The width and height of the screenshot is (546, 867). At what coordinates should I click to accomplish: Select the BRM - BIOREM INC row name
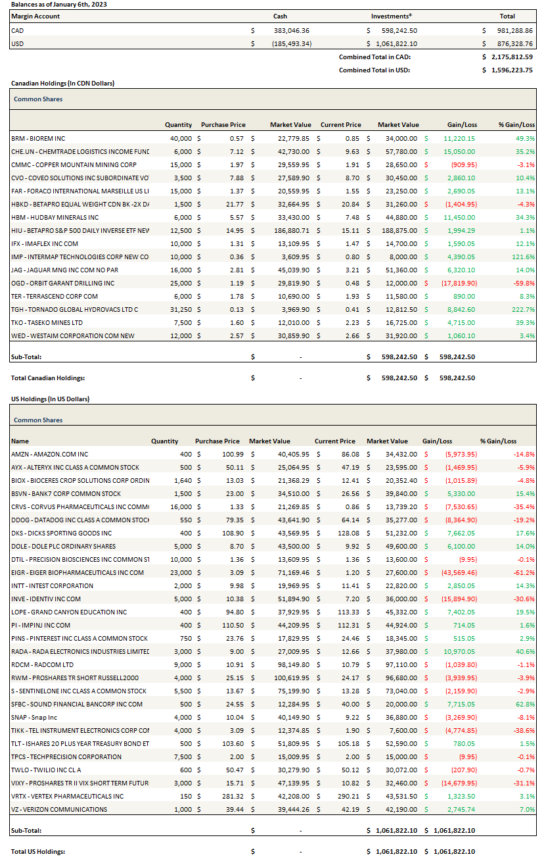38,138
